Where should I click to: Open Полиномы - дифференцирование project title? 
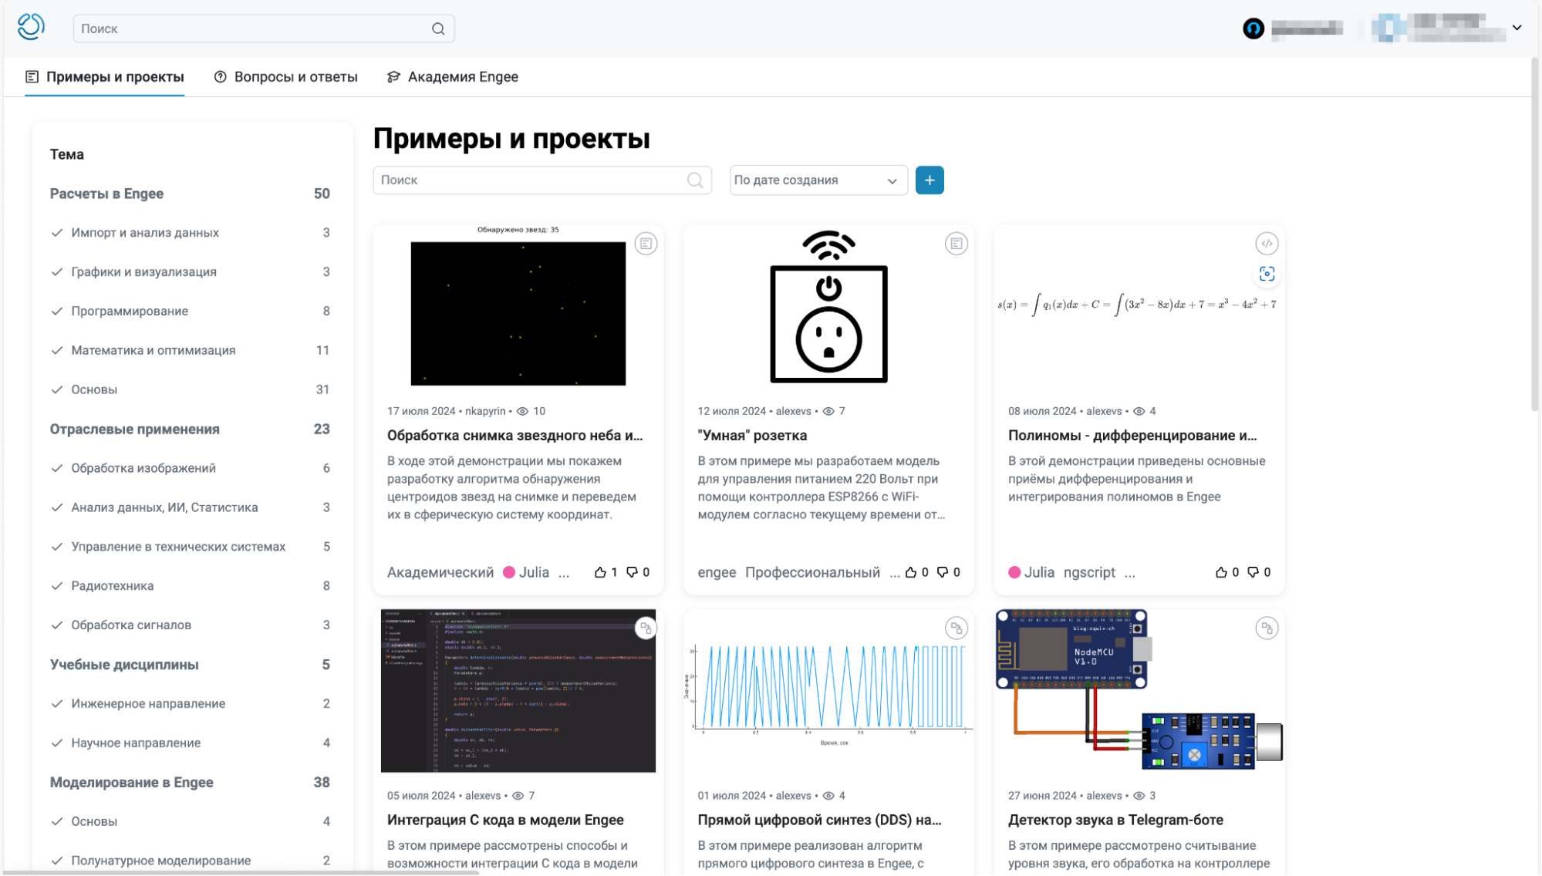point(1132,436)
